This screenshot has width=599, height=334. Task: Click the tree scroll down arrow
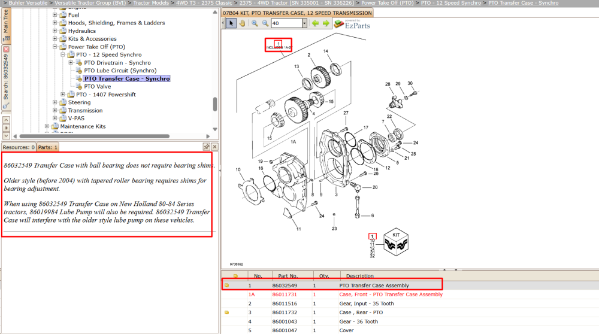[215, 129]
